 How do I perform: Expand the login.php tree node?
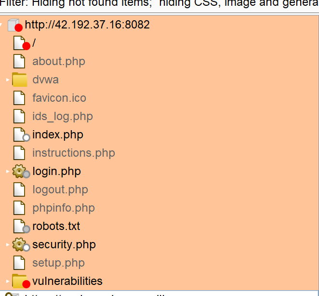point(8,171)
